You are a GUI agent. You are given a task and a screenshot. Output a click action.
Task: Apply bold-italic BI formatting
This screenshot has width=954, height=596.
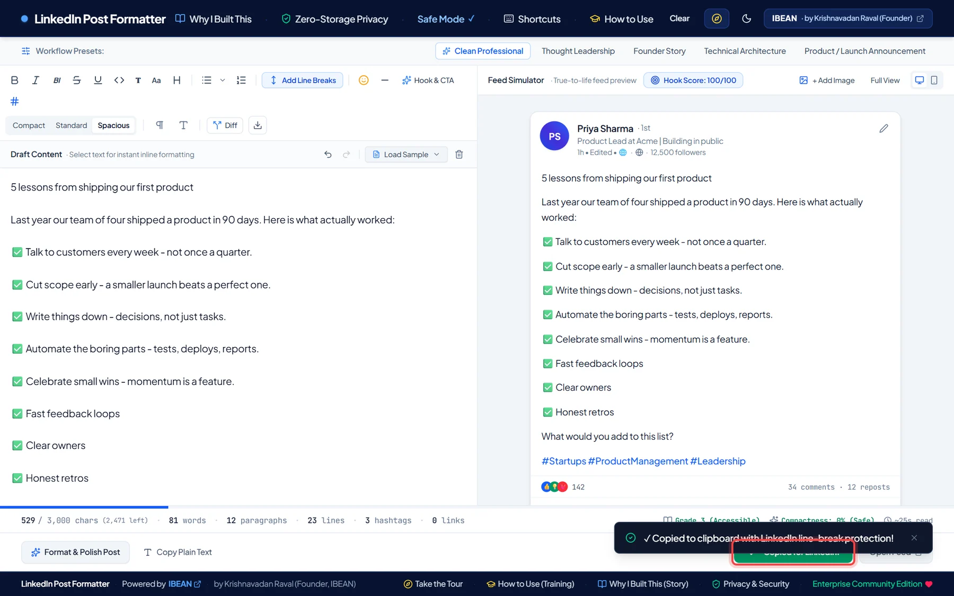(x=57, y=80)
